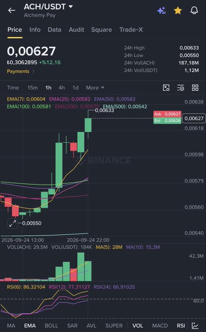Viewport: 206px width, 332px height.
Task: Expand the ACH/USDT pair selector arrow
Action: [x=71, y=7]
